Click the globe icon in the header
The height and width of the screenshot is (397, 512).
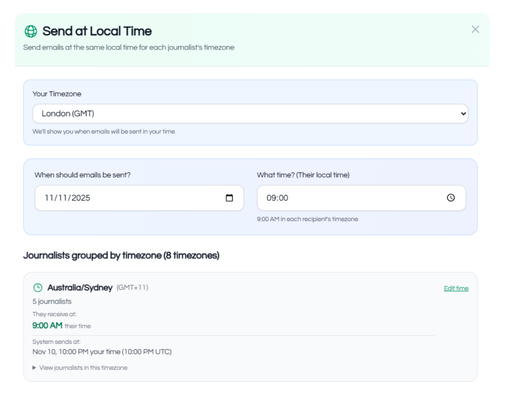pyautogui.click(x=31, y=31)
